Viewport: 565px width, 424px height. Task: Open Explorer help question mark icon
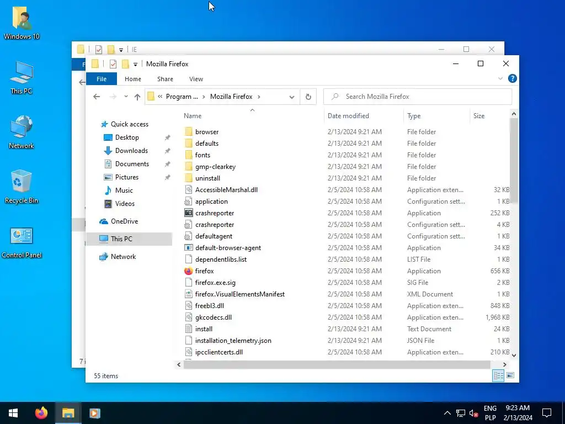coord(512,78)
